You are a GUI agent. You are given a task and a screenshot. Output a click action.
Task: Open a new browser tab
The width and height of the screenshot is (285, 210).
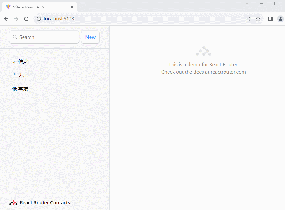[84, 7]
